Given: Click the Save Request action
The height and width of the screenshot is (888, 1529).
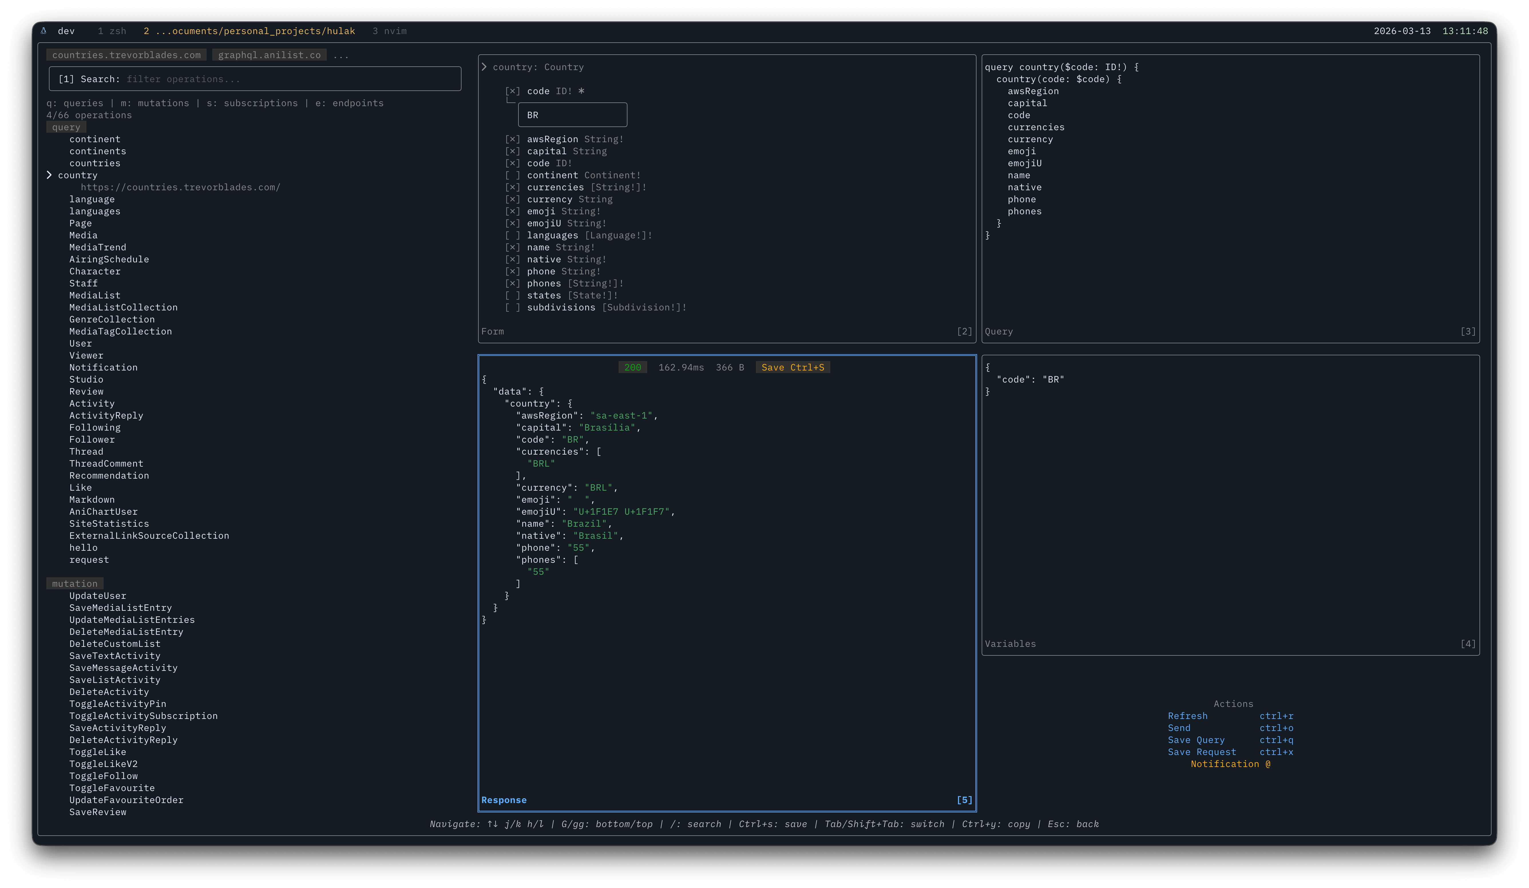Looking at the screenshot, I should [x=1202, y=752].
